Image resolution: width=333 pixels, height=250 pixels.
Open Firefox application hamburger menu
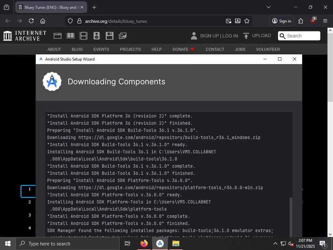325,21
